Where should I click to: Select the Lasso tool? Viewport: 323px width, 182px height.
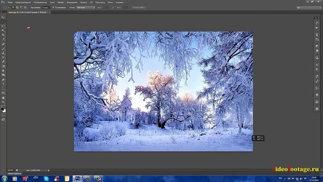[x=3, y=26]
